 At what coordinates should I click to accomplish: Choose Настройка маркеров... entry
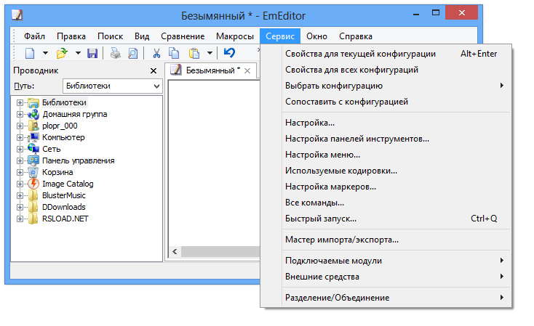click(x=386, y=187)
